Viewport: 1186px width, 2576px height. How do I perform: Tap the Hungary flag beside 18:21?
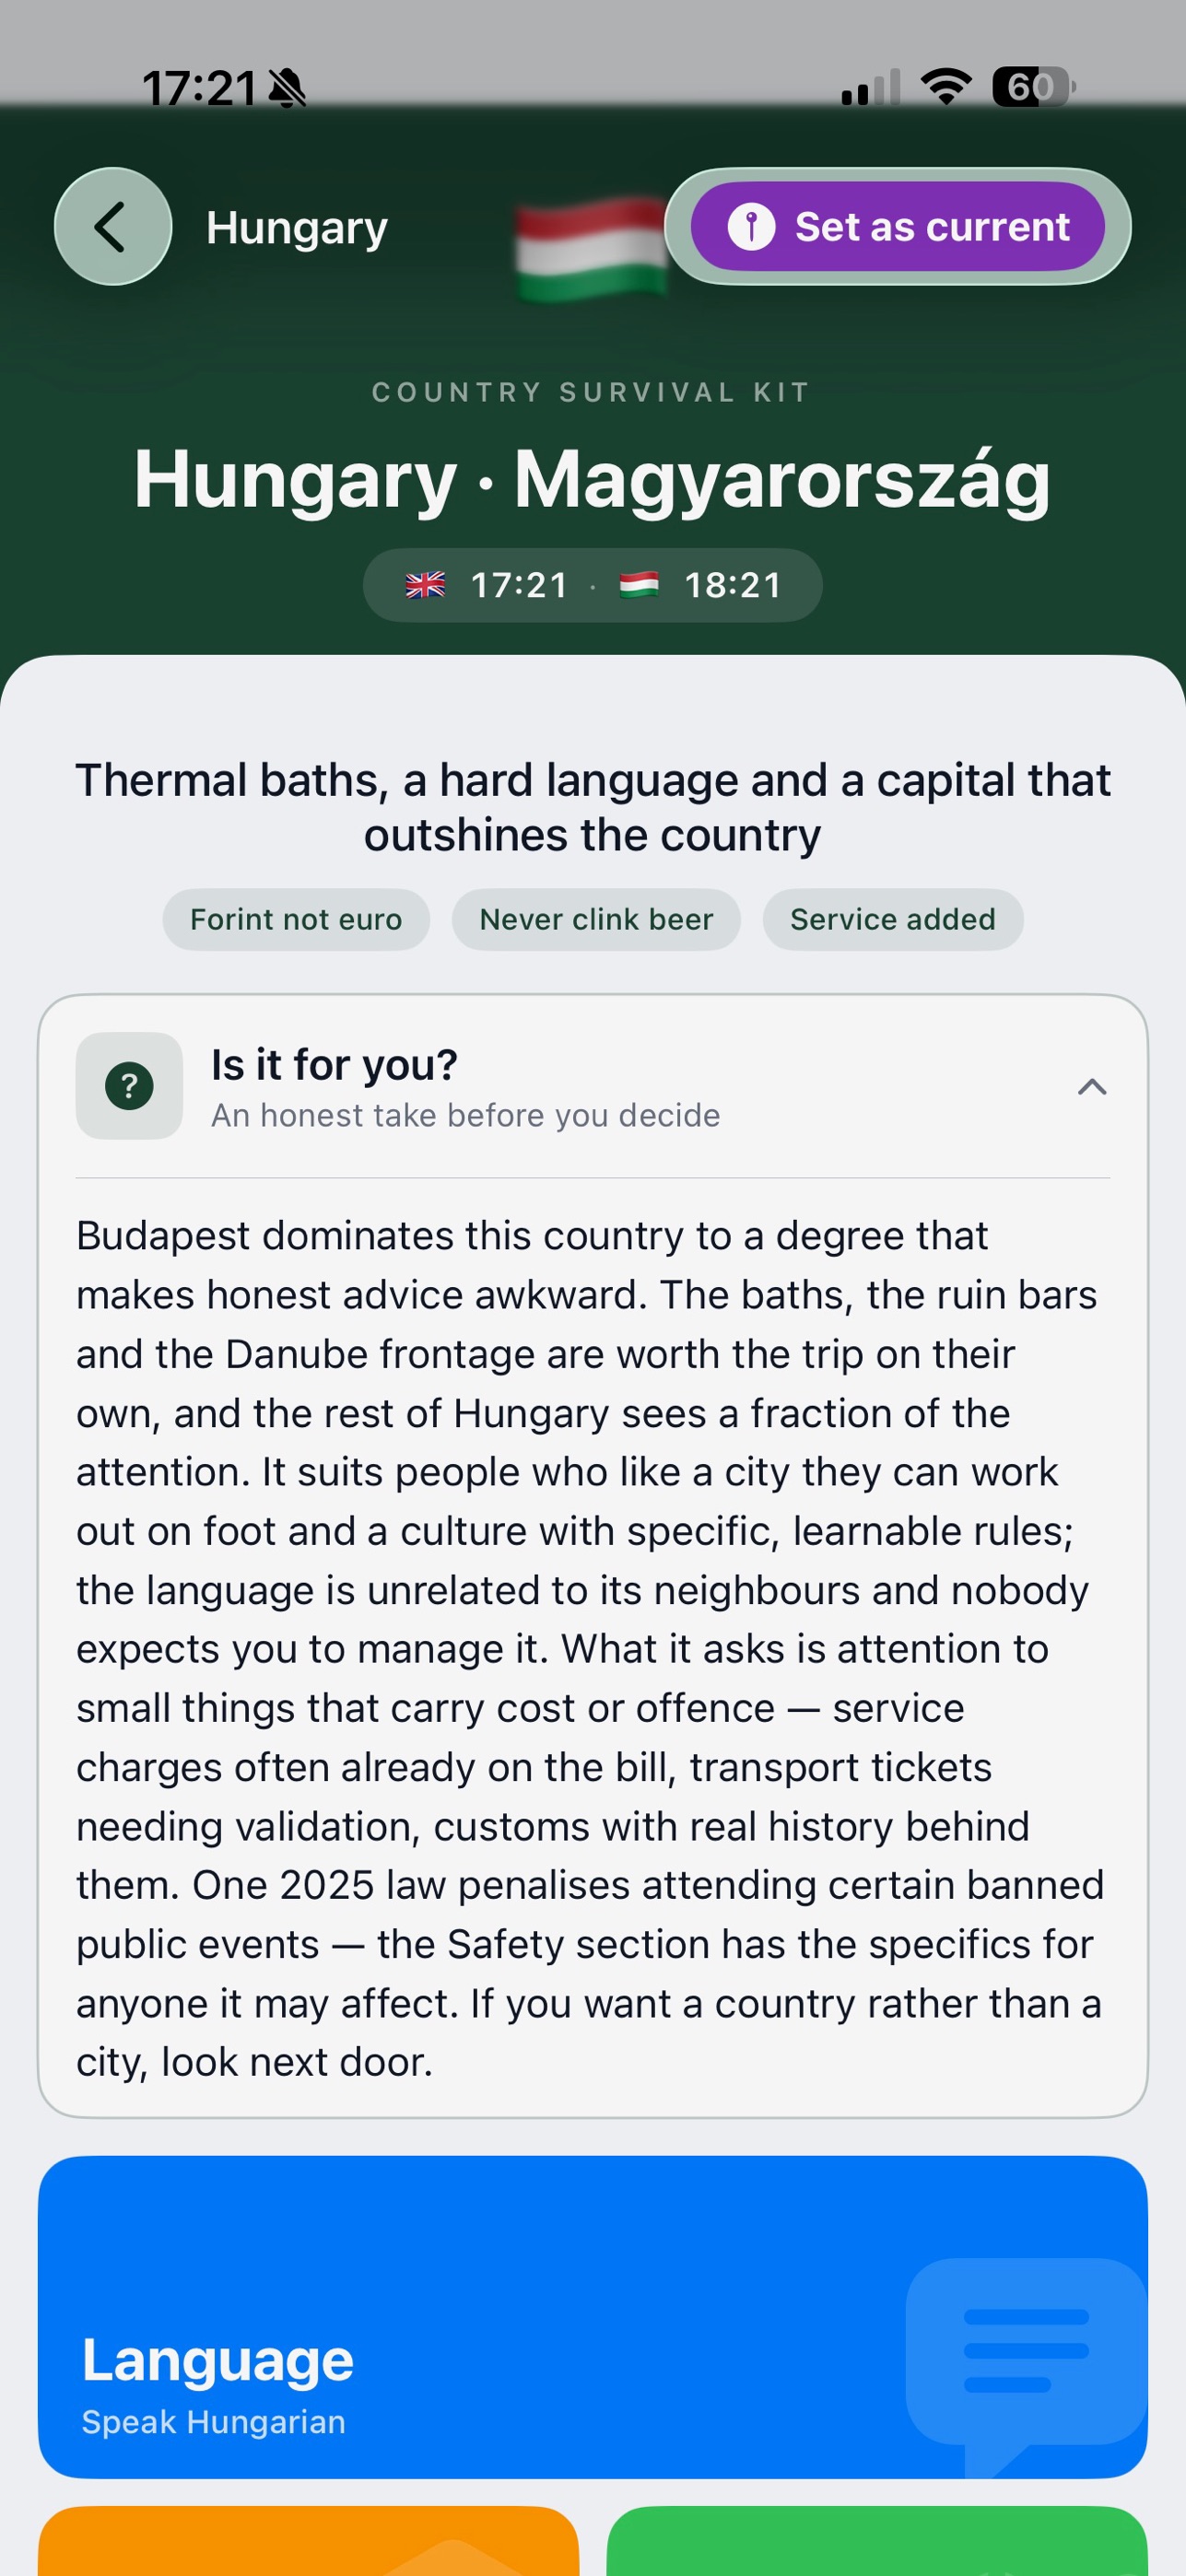pyautogui.click(x=639, y=585)
